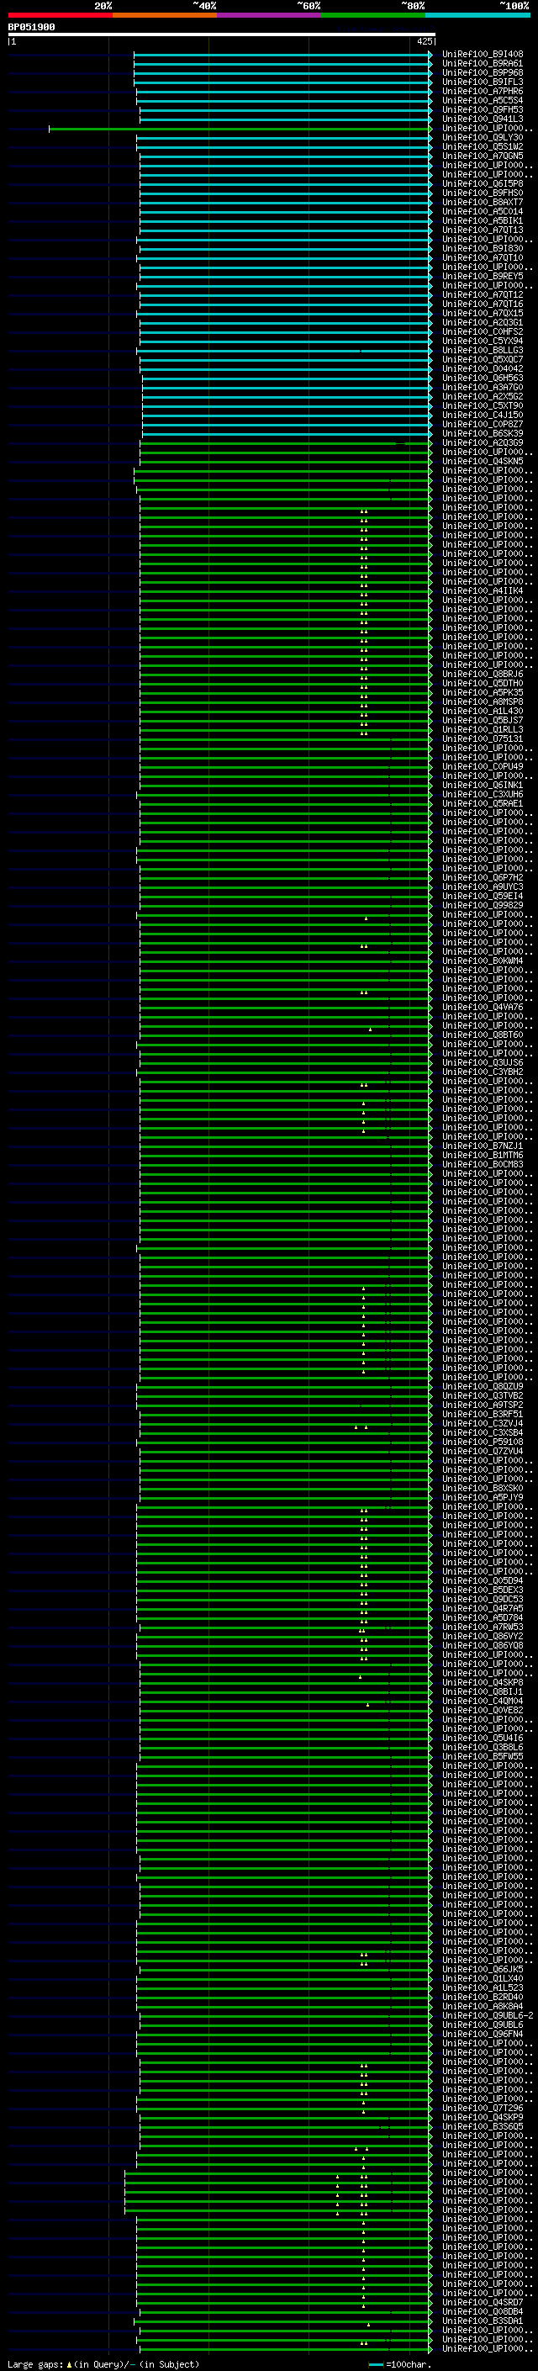The height and width of the screenshot is (2371, 538).
Task: Select the UniRef100_Q05D94 label
Action: tap(483, 1580)
